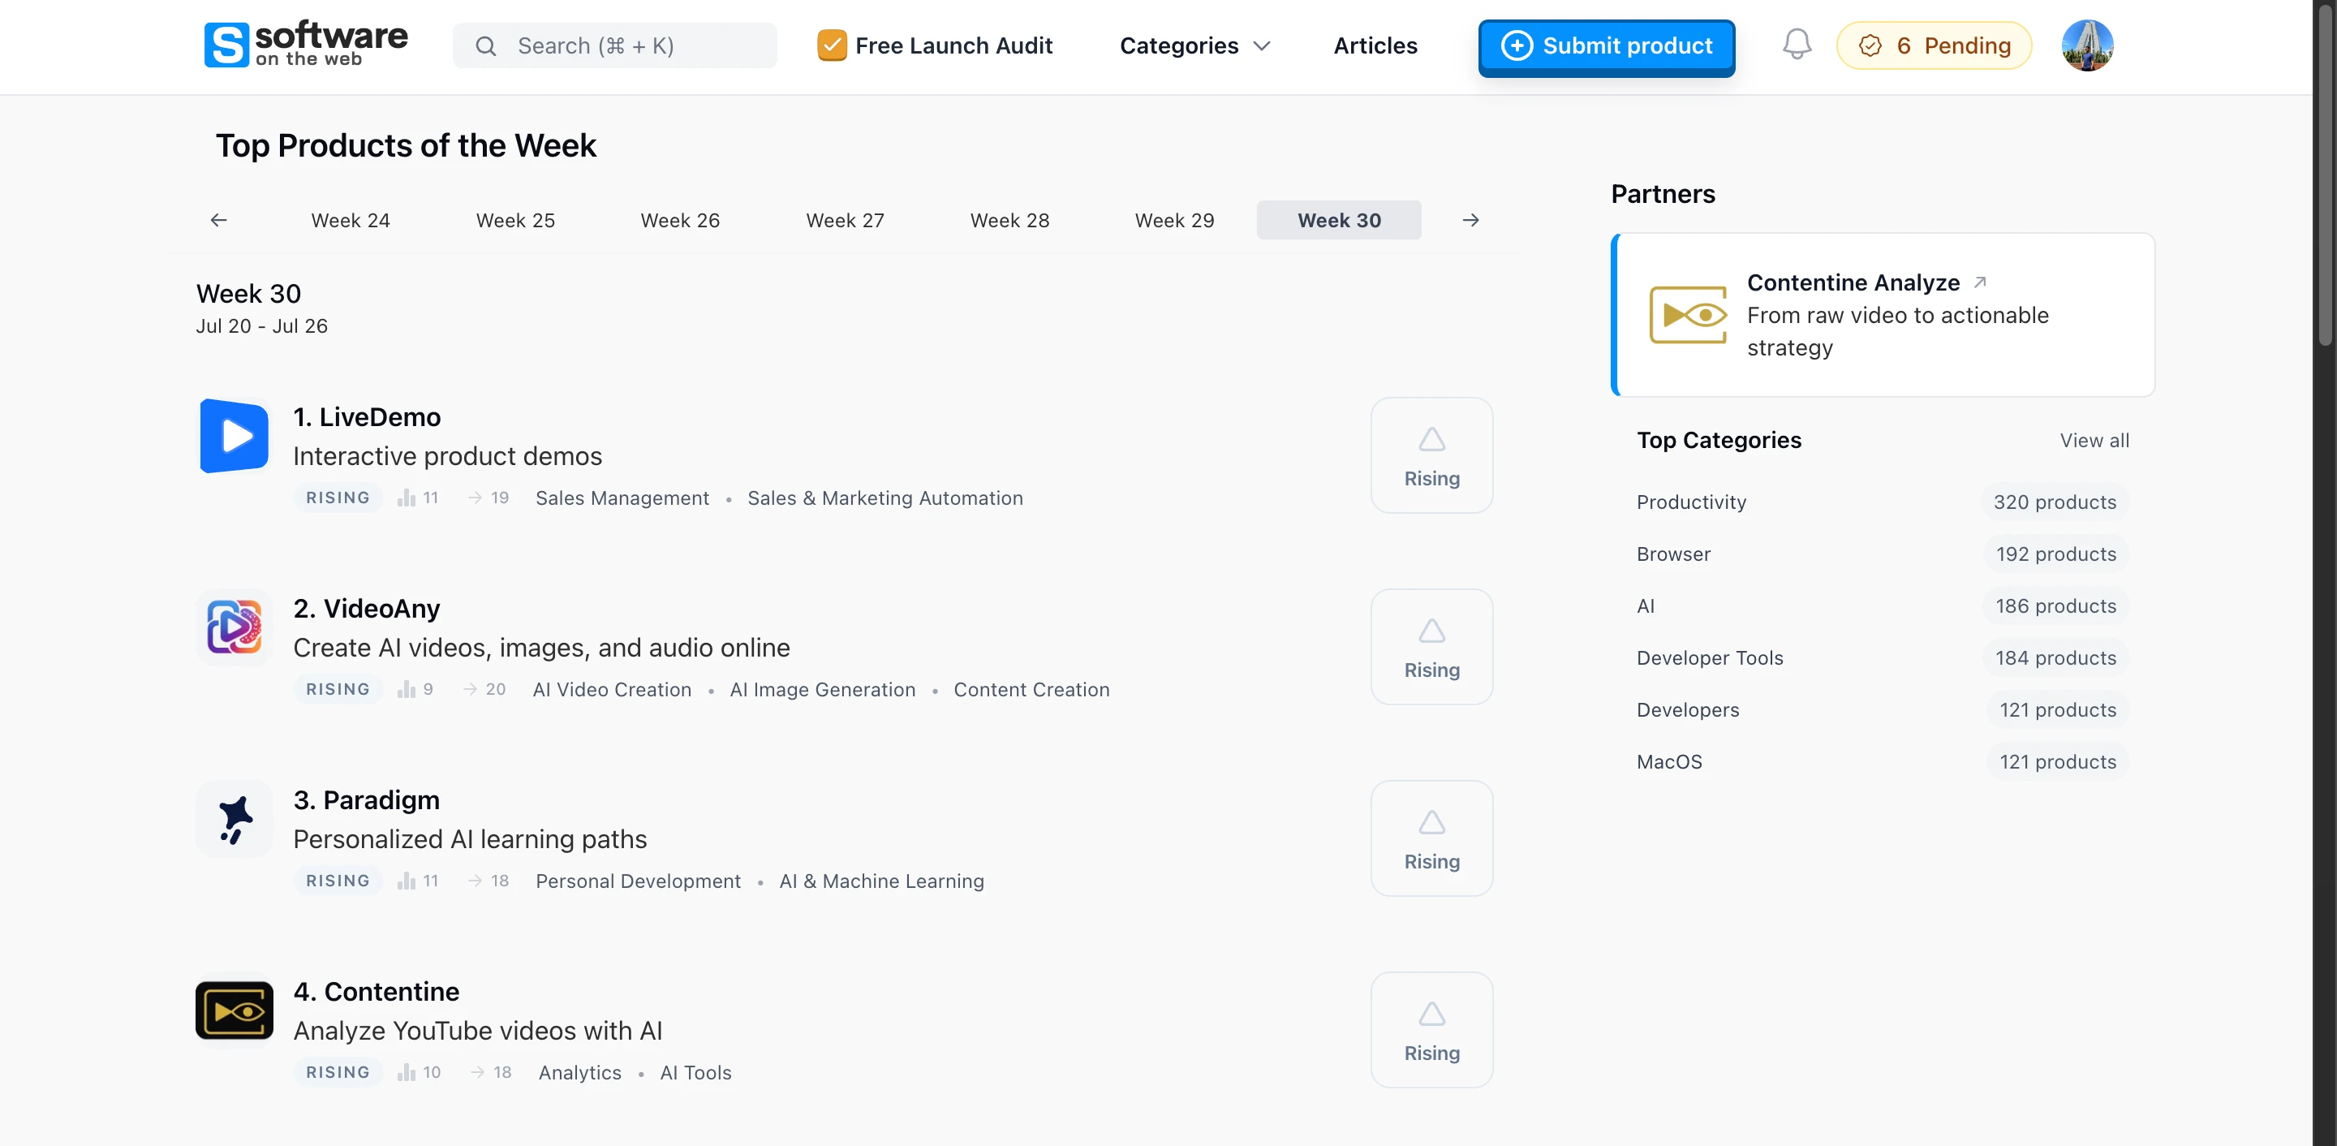Click the RISING badge on Contentine

pyautogui.click(x=338, y=1071)
